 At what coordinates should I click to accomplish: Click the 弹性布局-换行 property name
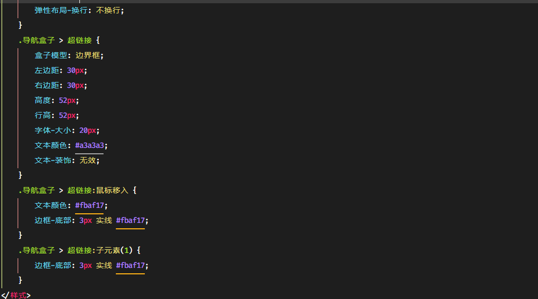(x=61, y=10)
